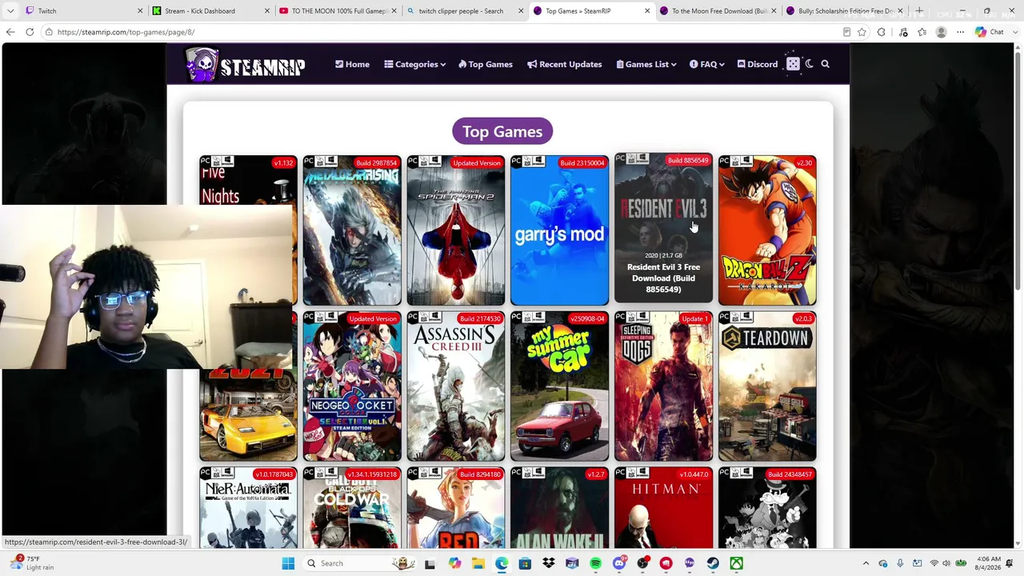Click the taskbar Search box
The height and width of the screenshot is (576, 1024).
click(360, 563)
